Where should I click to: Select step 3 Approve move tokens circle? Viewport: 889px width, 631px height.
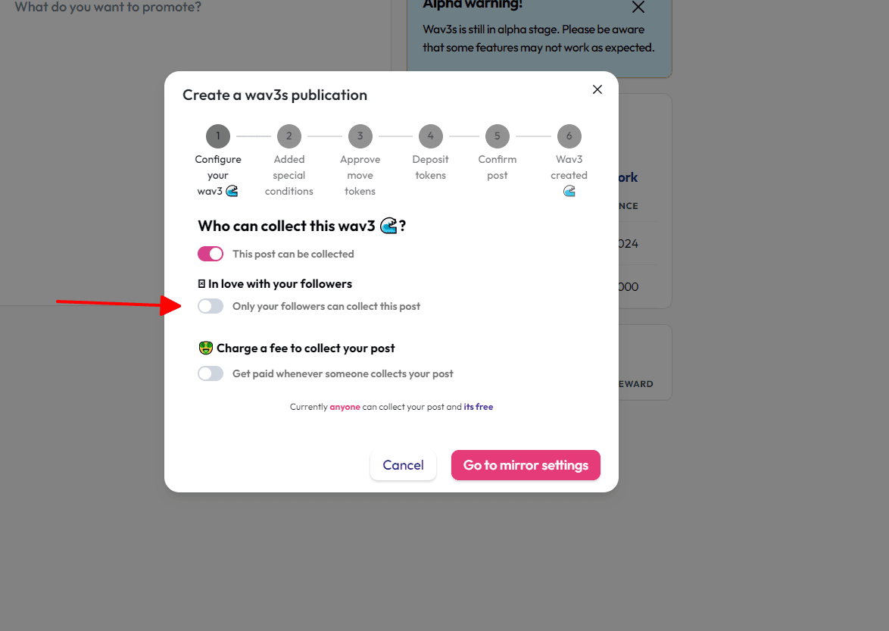(360, 136)
